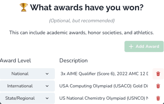Click the Description column header

[x=74, y=60]
